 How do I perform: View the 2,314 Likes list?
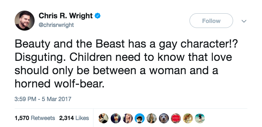point(74,118)
